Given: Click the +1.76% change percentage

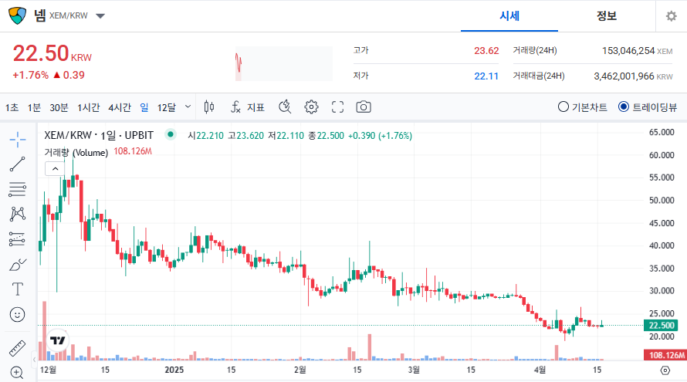Looking at the screenshot, I should tap(30, 75).
